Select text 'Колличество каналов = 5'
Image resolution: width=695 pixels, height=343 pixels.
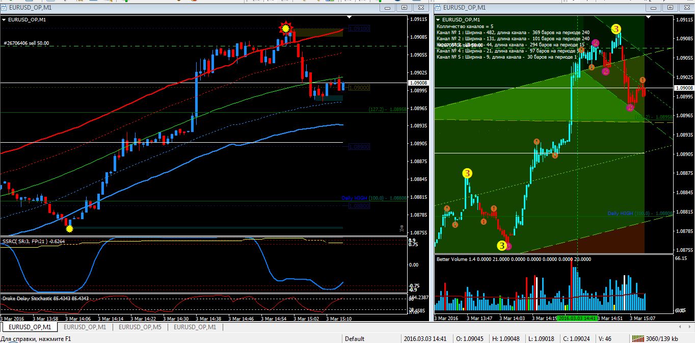click(465, 26)
